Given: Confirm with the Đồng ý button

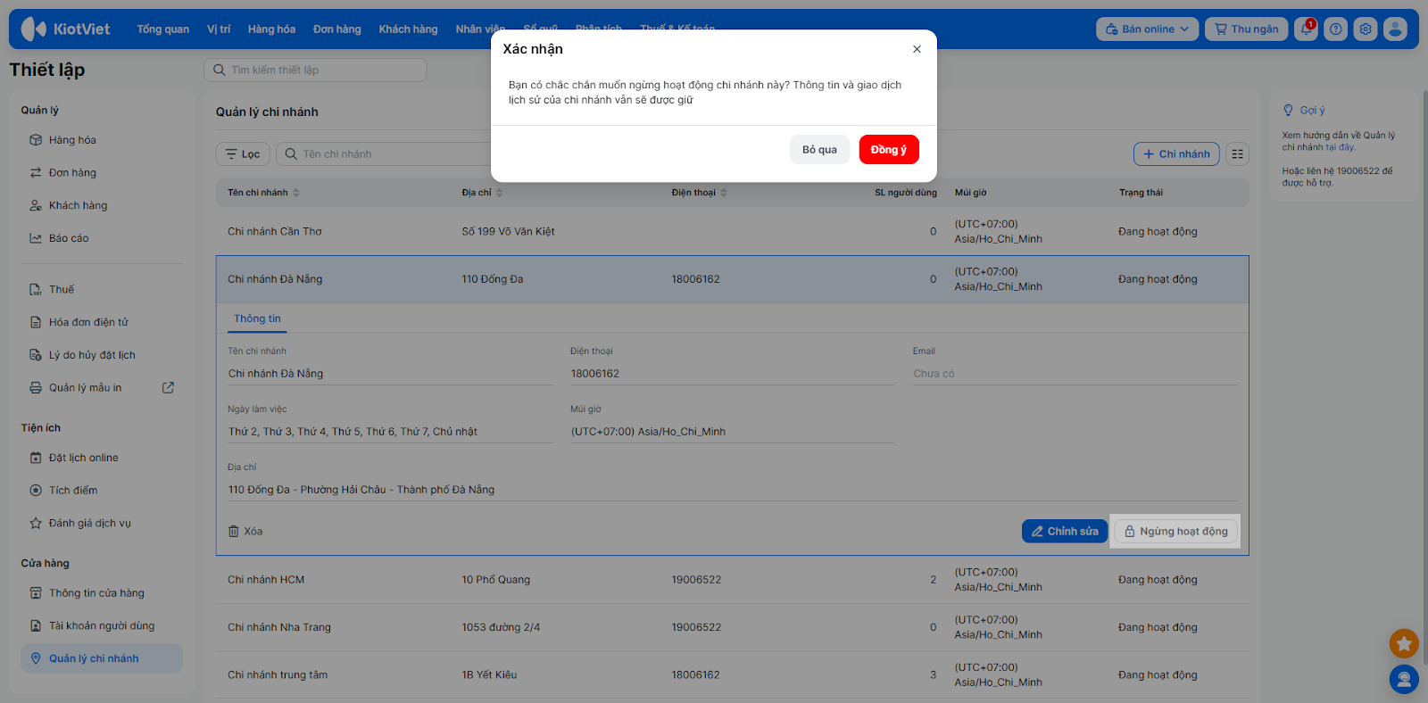Looking at the screenshot, I should 888,150.
